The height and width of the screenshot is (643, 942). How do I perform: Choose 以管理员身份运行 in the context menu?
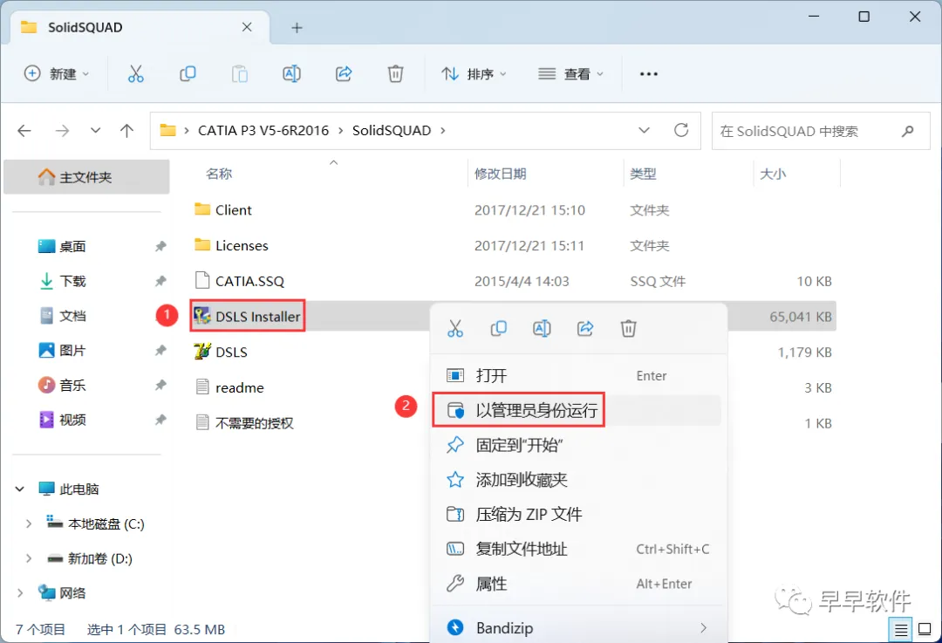[x=577, y=410]
